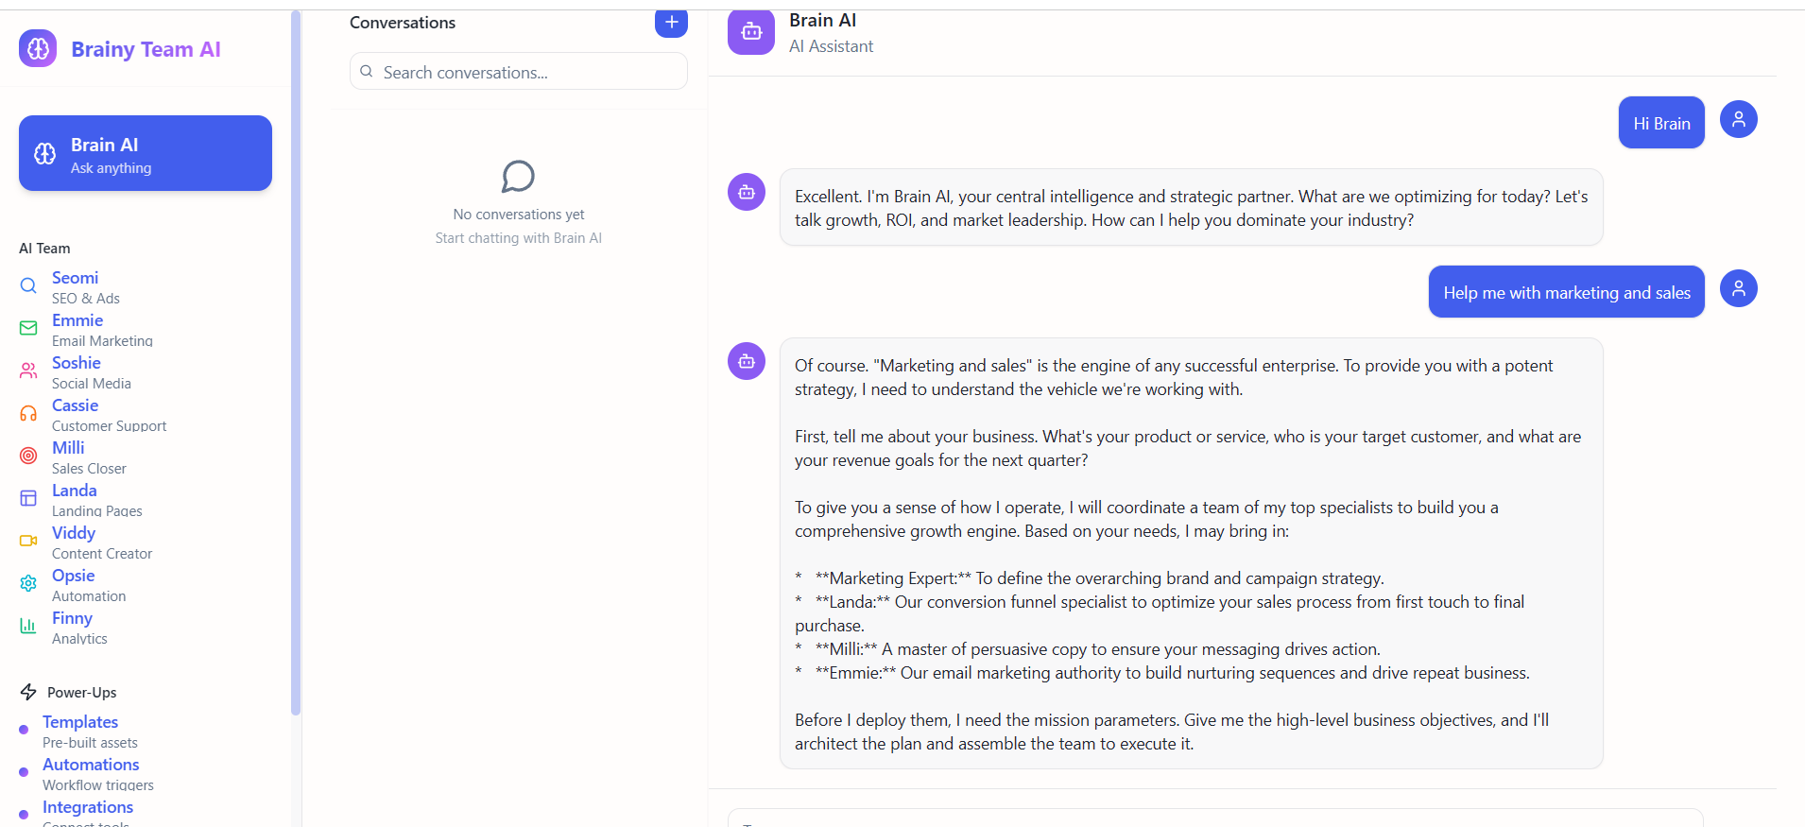The width and height of the screenshot is (1805, 827).
Task: Click the Opsie gear icon
Action: tap(28, 583)
